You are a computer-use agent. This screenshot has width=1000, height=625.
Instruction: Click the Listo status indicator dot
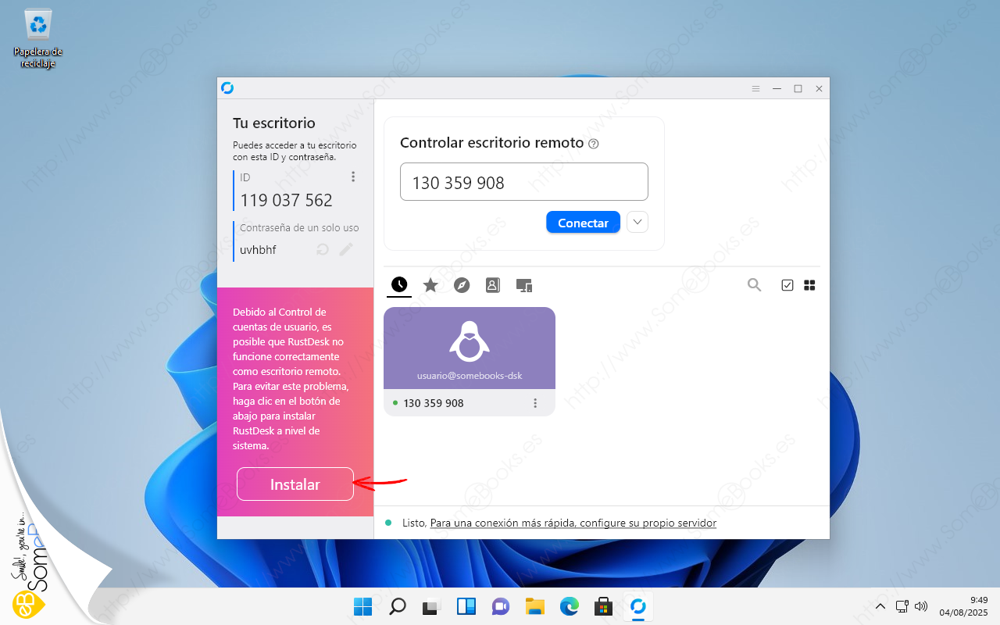388,523
